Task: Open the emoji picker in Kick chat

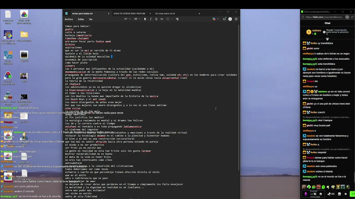Action: coord(321,194)
